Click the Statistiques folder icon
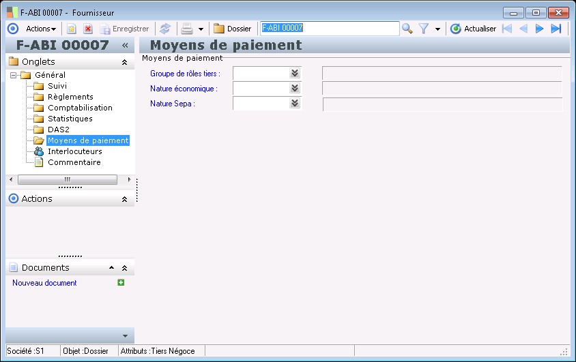Viewport: 576px width, 362px height. [39, 119]
